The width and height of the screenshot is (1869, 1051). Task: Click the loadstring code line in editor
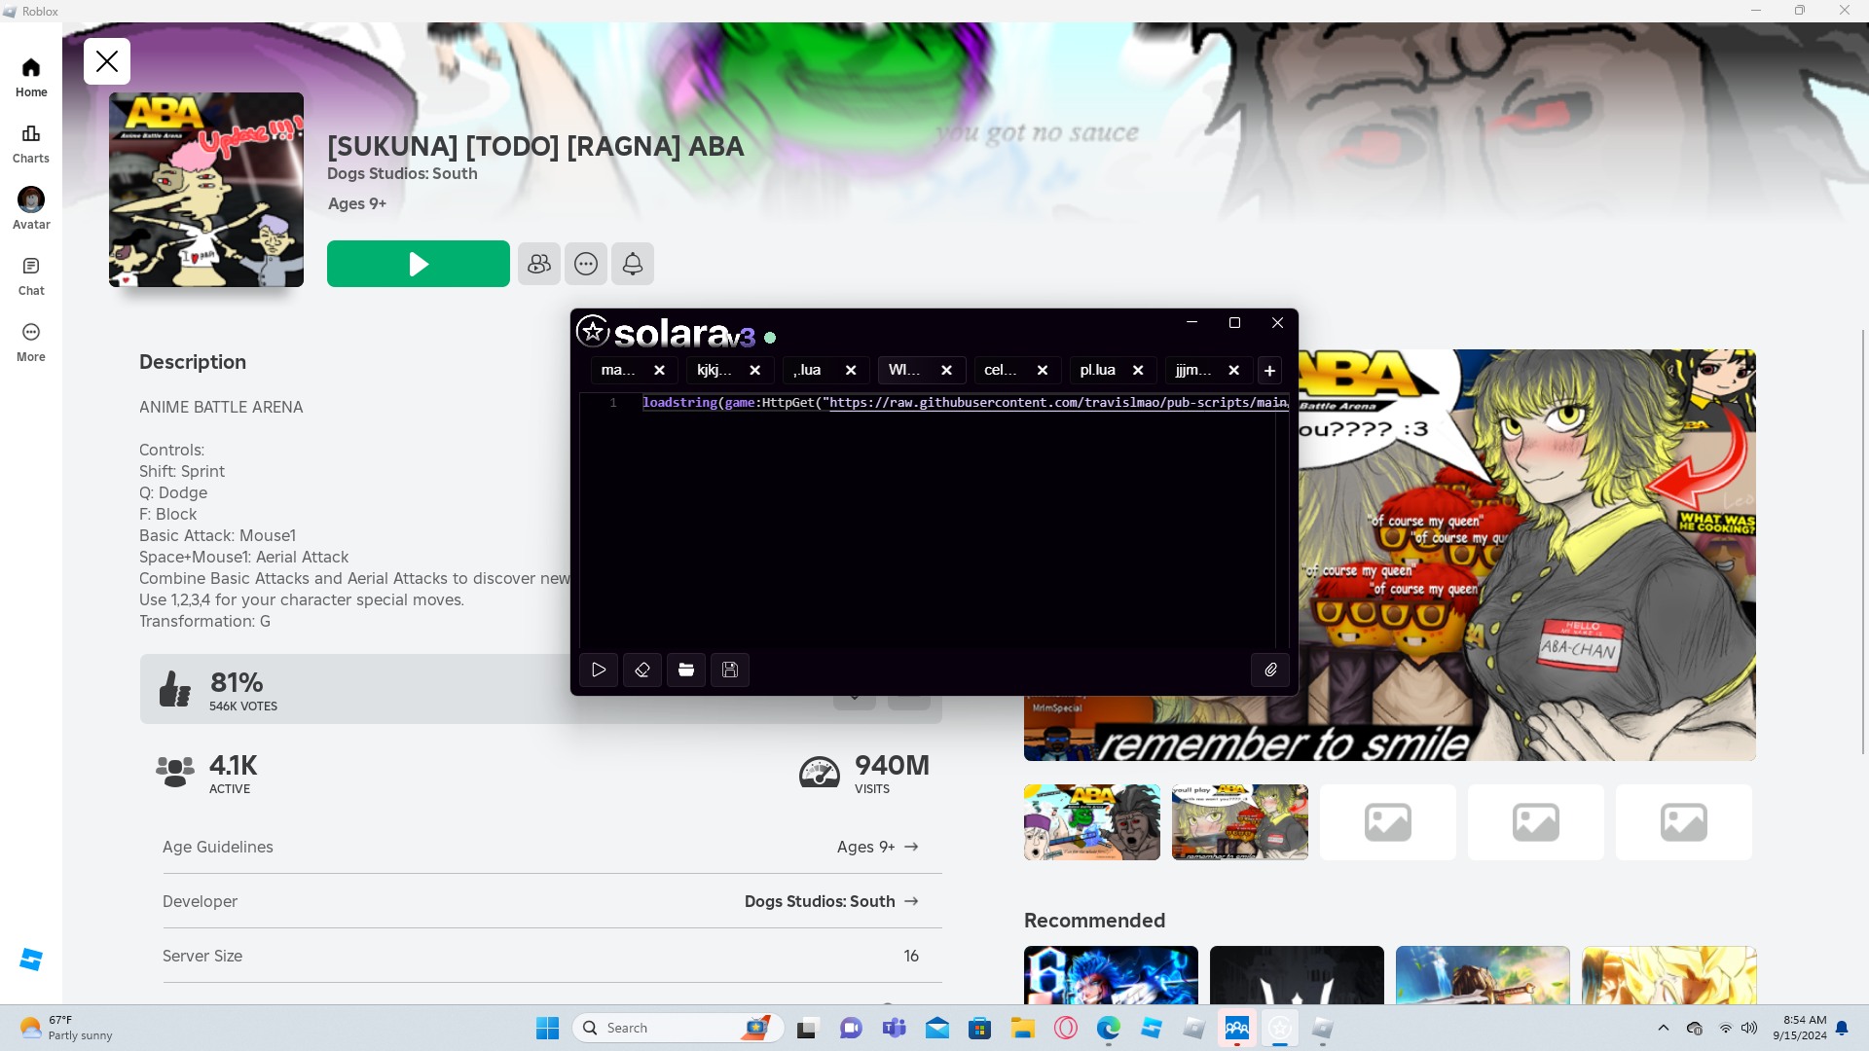[965, 403]
